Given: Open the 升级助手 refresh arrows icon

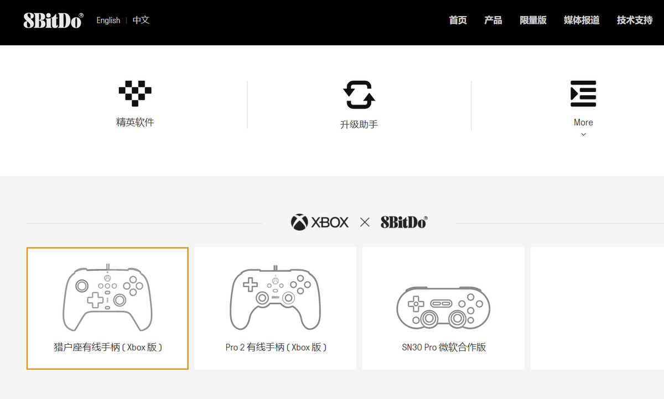Looking at the screenshot, I should pyautogui.click(x=359, y=95).
